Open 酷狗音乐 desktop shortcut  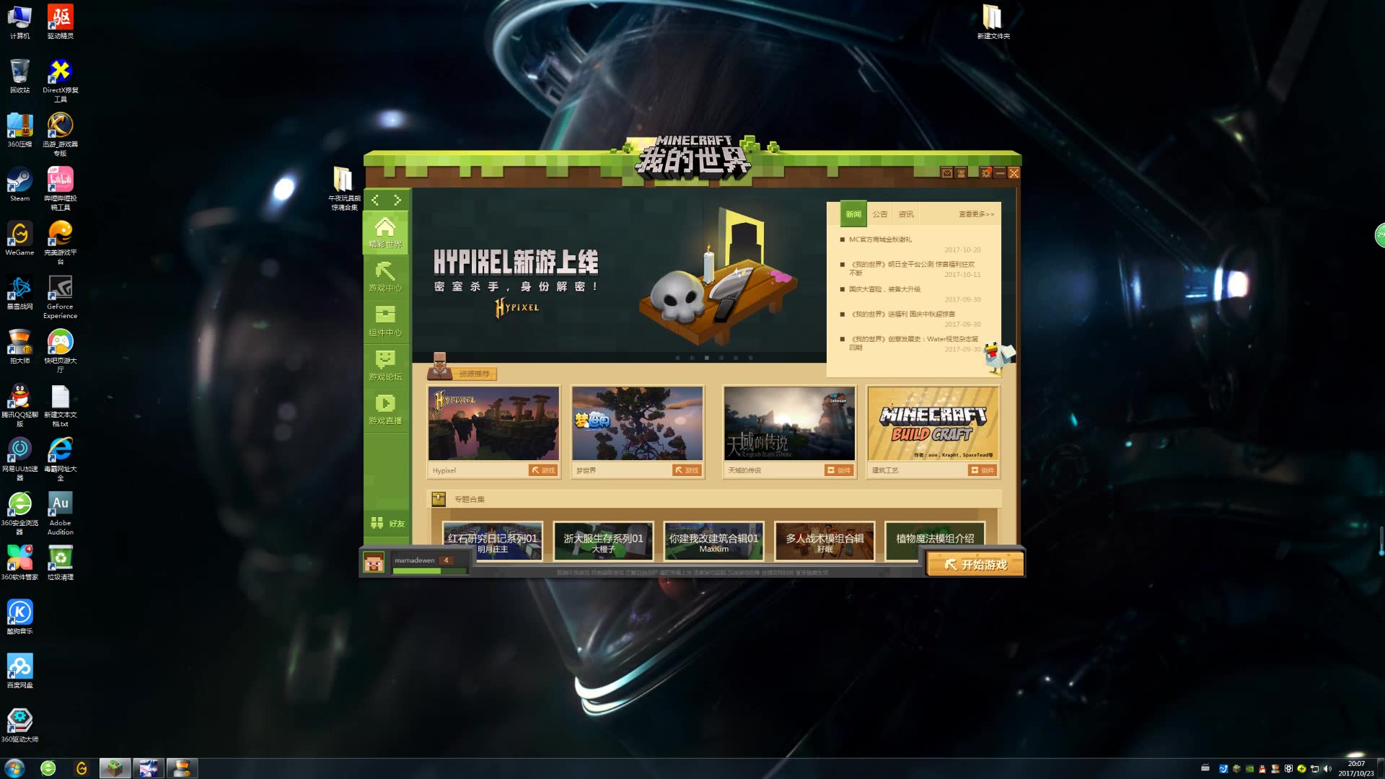[x=19, y=617]
